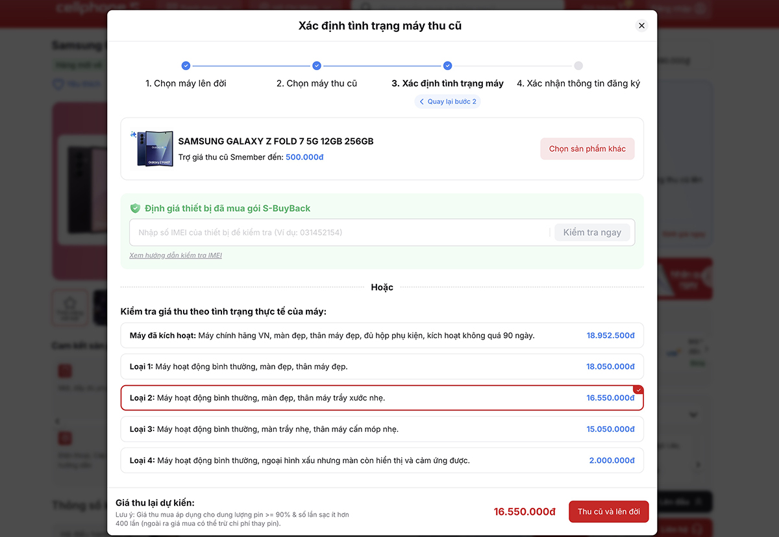Click 'Thu cũ và lên đời' button
This screenshot has height=537, width=779.
click(x=609, y=512)
